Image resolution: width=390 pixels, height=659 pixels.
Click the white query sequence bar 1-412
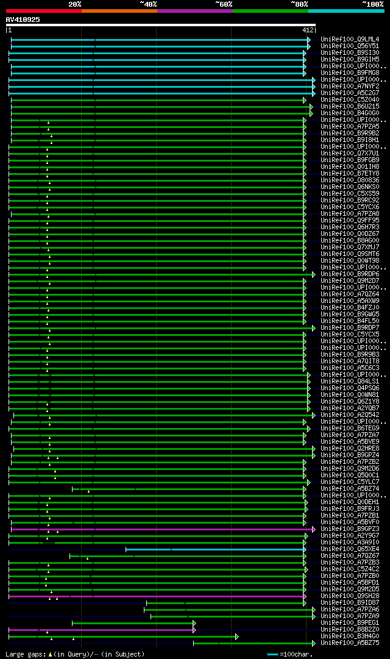(x=160, y=25)
